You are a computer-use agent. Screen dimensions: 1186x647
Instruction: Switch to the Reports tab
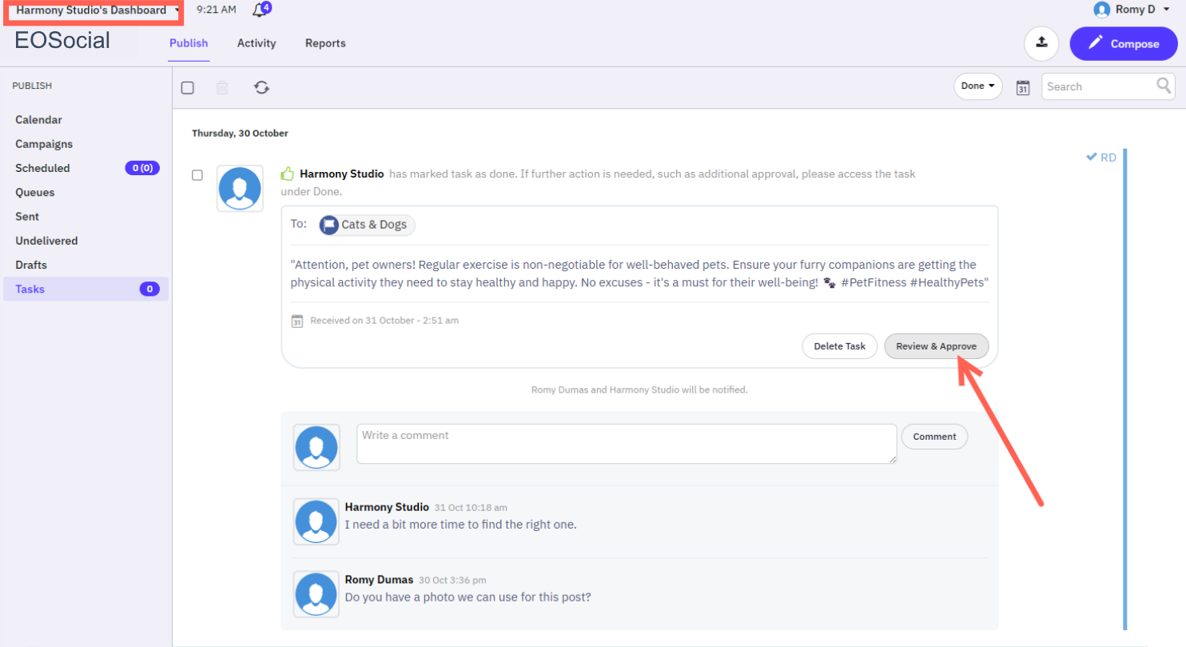coord(325,43)
